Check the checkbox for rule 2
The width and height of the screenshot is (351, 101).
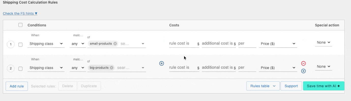point(21,68)
